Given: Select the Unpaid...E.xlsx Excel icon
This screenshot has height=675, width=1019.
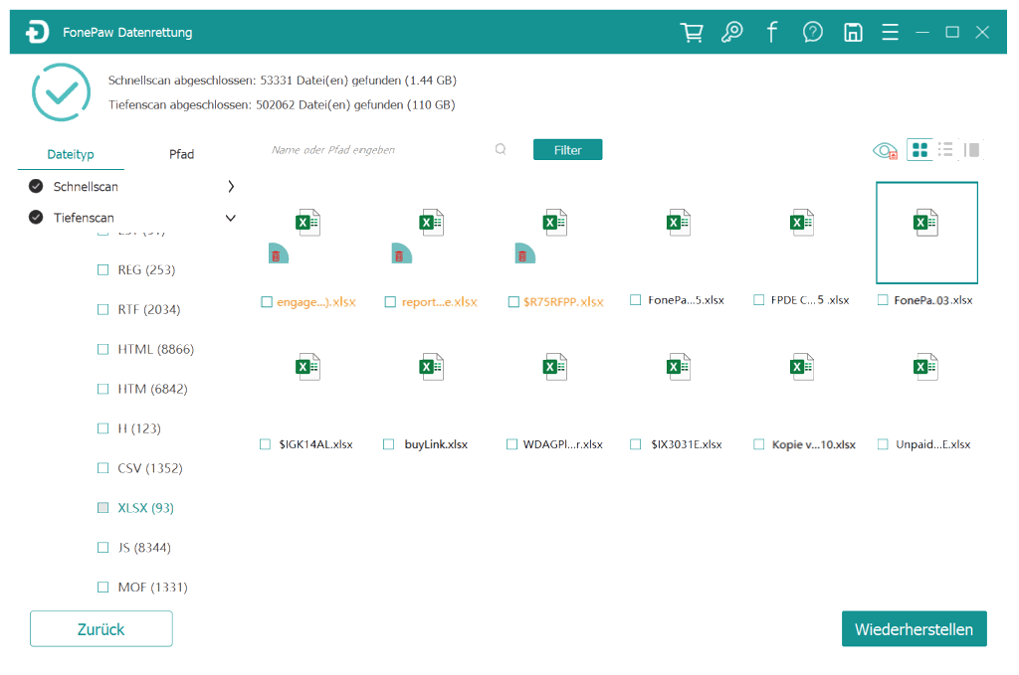Looking at the screenshot, I should [x=925, y=367].
